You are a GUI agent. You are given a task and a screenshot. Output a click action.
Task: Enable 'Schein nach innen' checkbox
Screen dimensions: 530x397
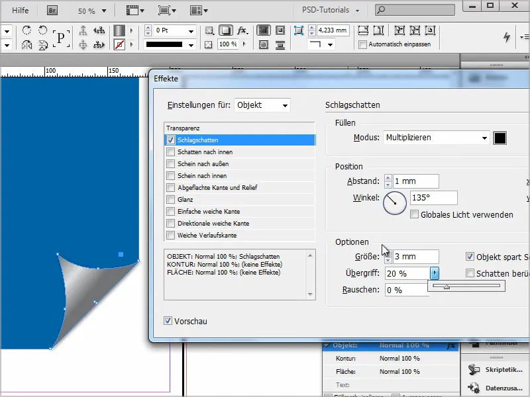(x=171, y=175)
